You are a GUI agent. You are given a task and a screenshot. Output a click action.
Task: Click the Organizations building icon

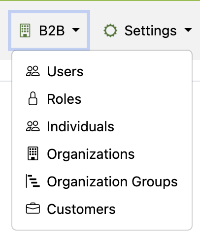click(33, 153)
